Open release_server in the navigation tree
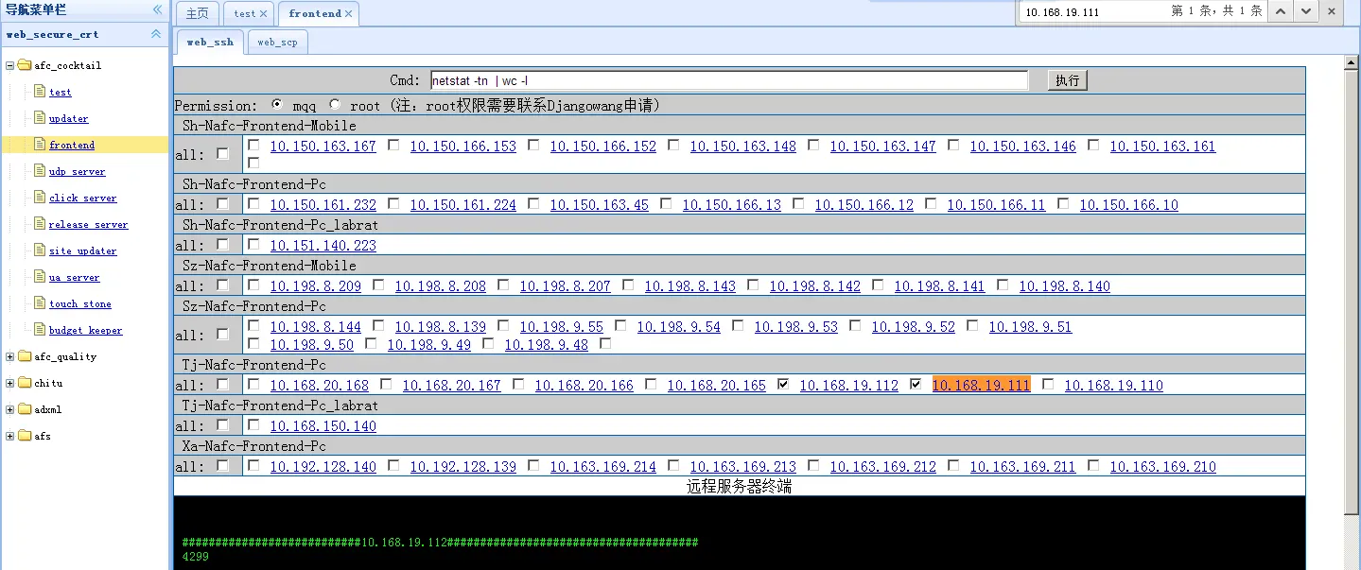 click(89, 225)
